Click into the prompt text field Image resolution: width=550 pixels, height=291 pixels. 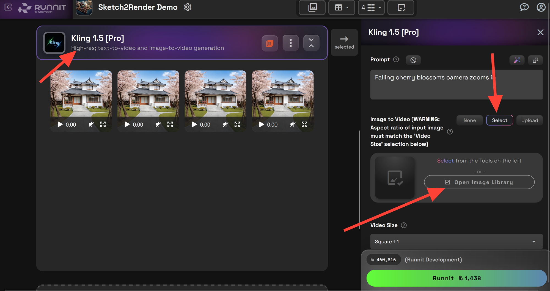click(457, 84)
